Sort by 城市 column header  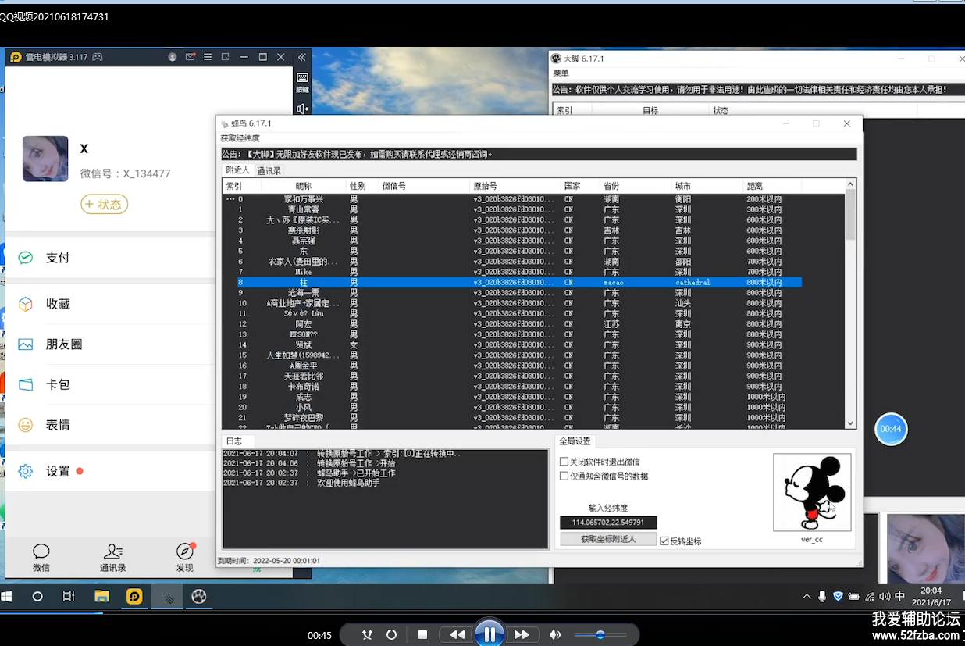[707, 187]
